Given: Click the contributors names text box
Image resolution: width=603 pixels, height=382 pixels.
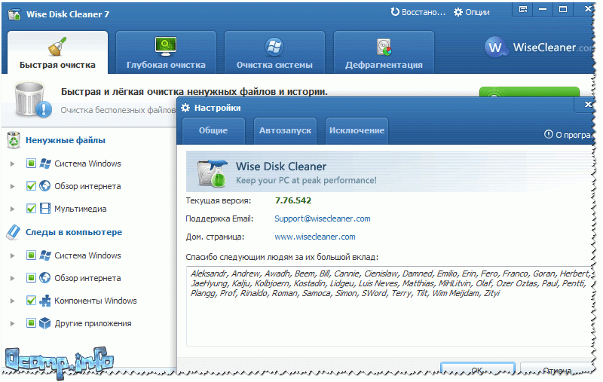Looking at the screenshot, I should [x=389, y=307].
